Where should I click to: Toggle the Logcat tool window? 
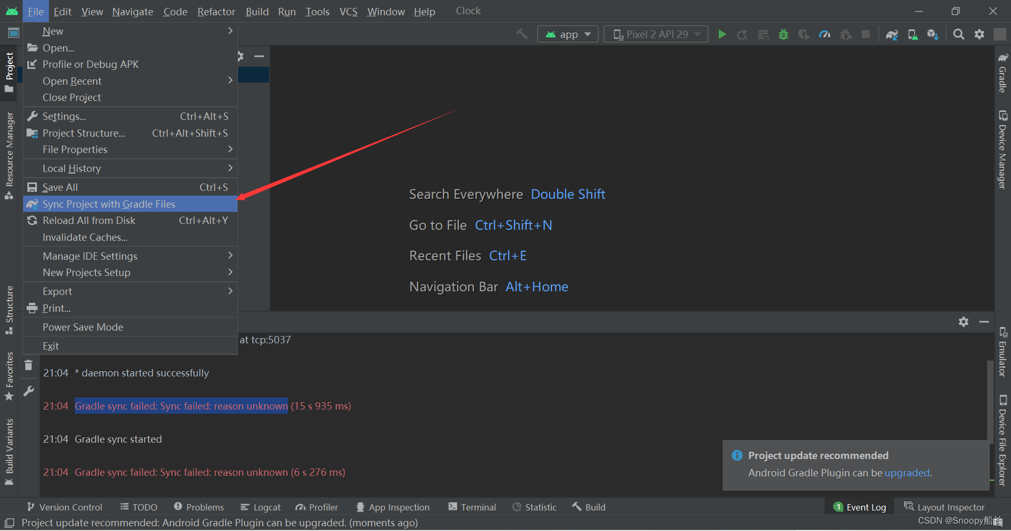click(x=260, y=507)
